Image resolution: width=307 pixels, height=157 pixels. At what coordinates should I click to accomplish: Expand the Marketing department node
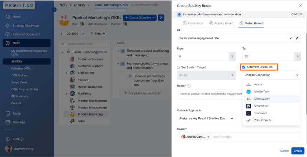[x=67, y=94]
